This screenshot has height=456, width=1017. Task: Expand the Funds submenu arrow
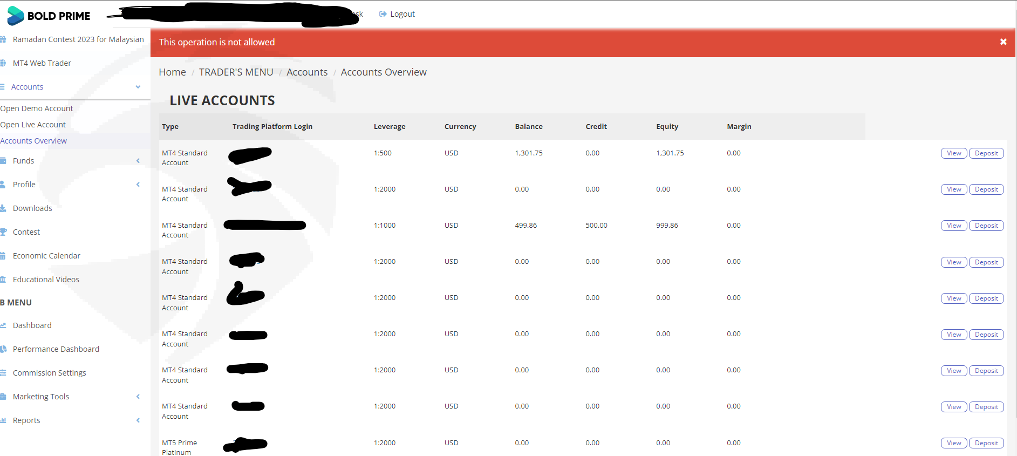click(138, 161)
